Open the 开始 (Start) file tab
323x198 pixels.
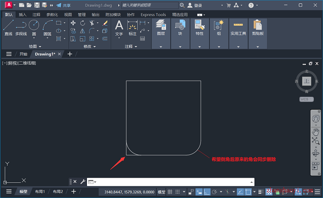pyautogui.click(x=23, y=54)
